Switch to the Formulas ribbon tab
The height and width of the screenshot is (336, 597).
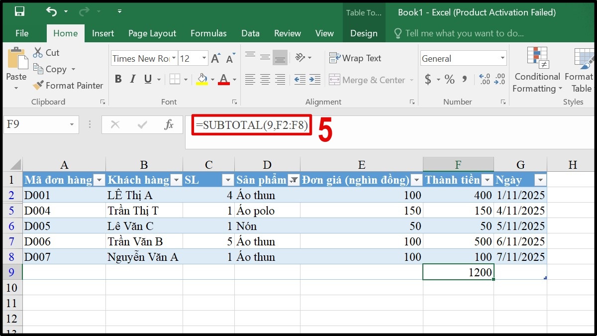[208, 33]
